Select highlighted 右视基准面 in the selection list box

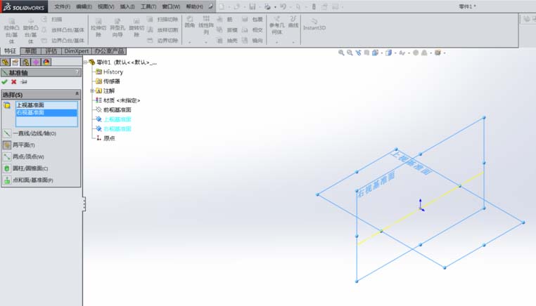46,112
